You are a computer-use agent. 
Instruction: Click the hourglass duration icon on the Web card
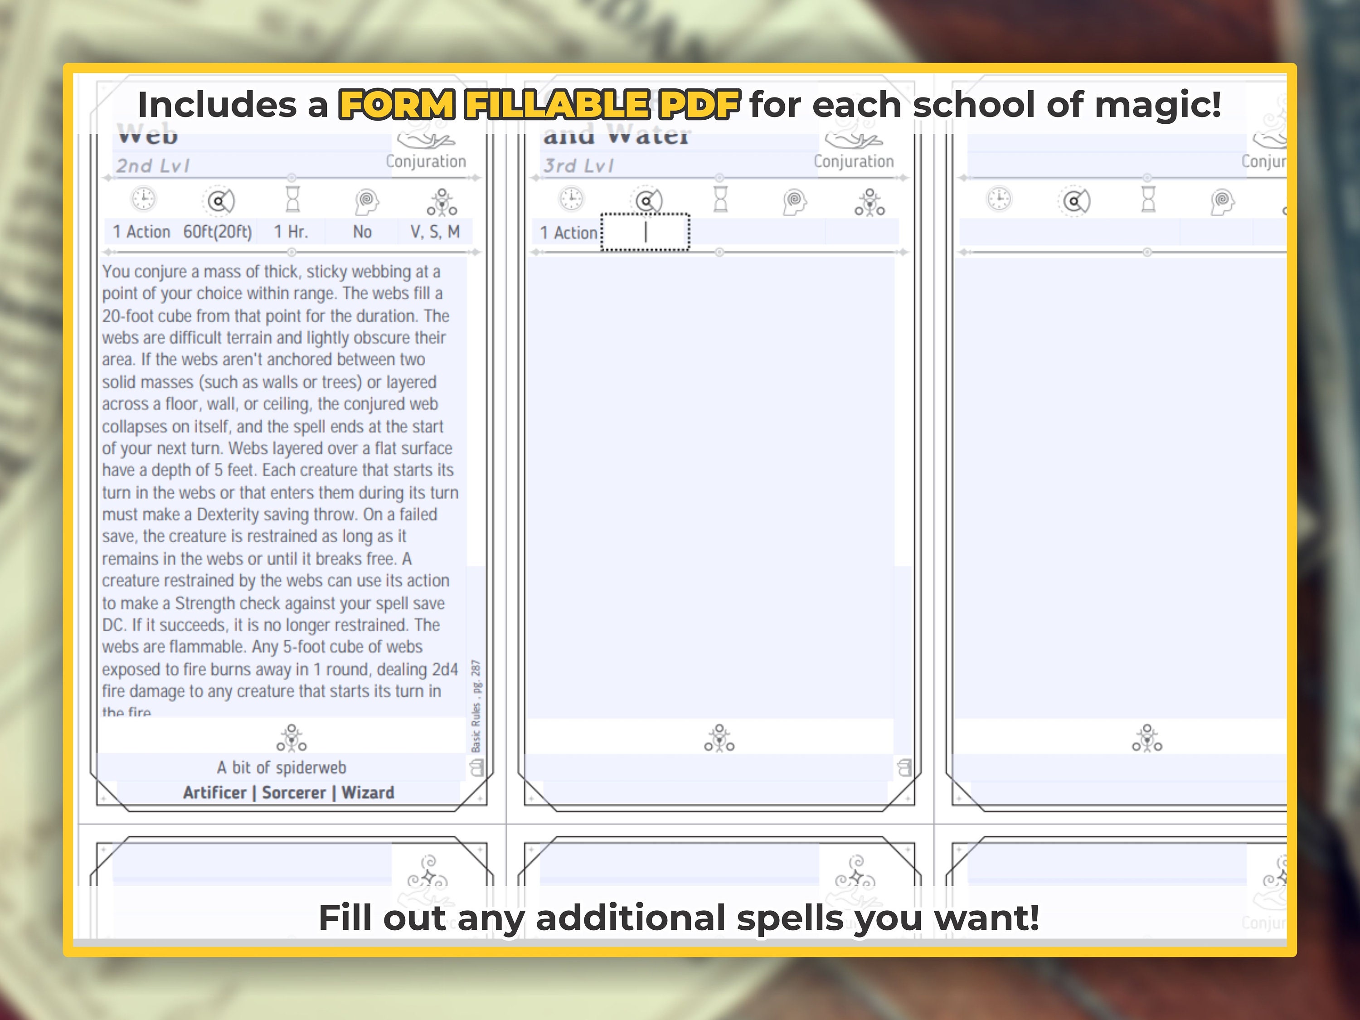point(293,200)
